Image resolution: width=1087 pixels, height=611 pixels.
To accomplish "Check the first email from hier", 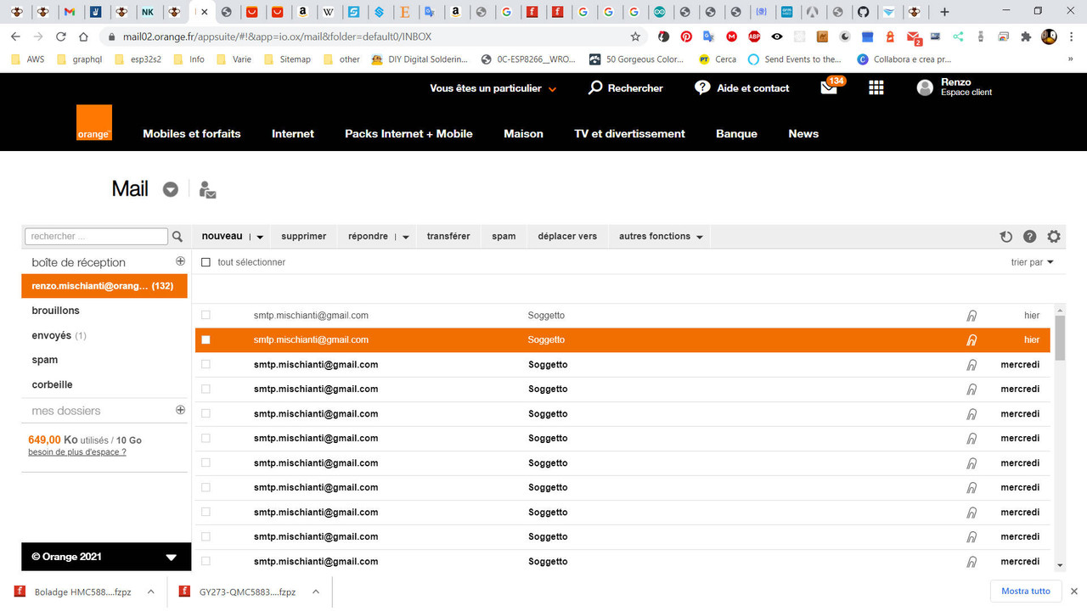I will point(206,315).
